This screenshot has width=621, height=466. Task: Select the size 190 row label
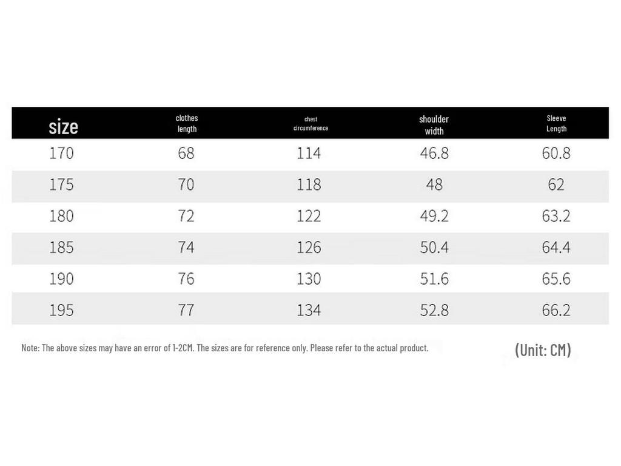coord(61,279)
